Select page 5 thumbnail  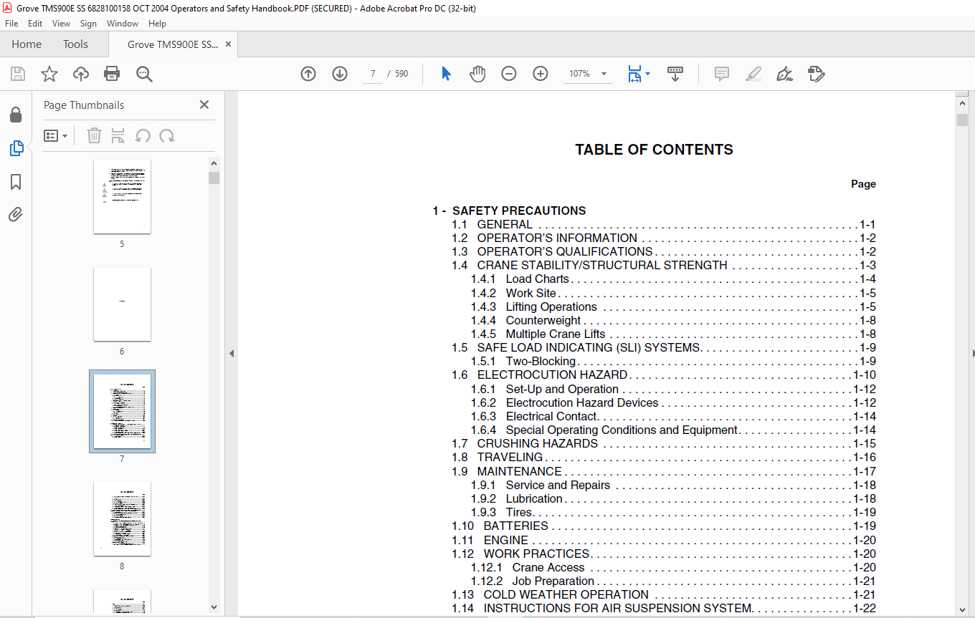122,196
